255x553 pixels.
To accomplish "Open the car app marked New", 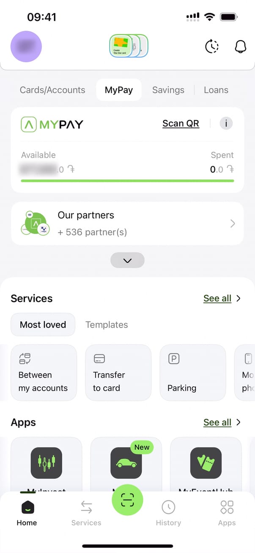I will point(126,463).
